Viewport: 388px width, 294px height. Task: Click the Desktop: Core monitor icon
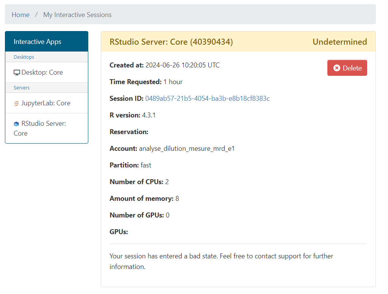[17, 72]
